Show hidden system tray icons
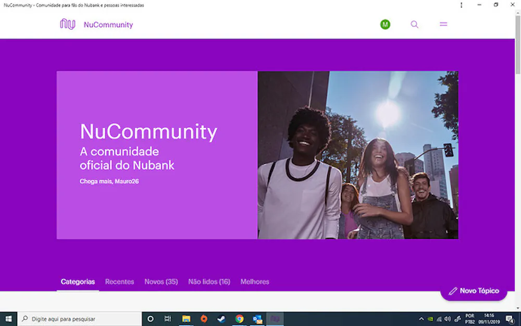Viewport: 521px width, 326px height. pyautogui.click(x=421, y=319)
